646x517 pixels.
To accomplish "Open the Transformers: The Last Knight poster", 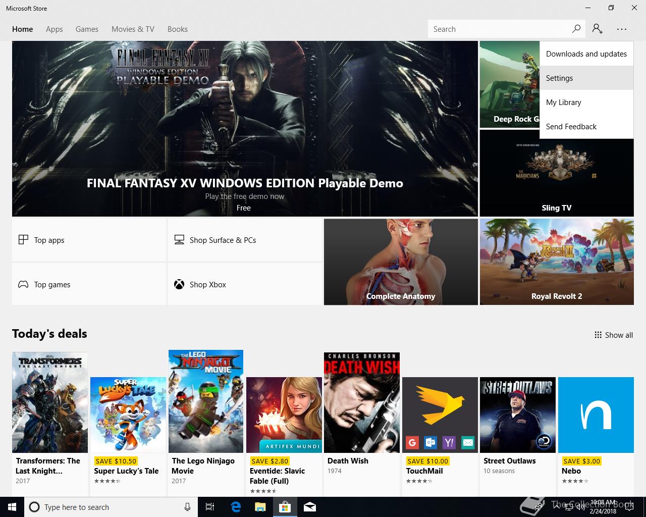I will pos(50,402).
